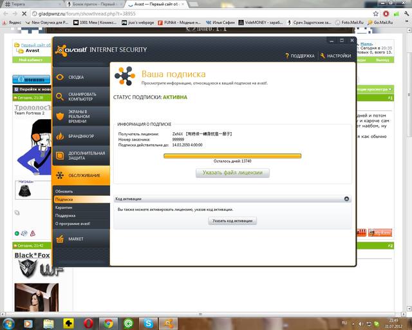Screen dimensions: 412x330
Task: Switch to the Avast — Первый сайт tab
Action: point(156,4)
